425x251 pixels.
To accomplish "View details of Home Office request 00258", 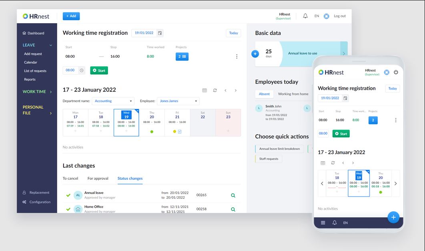I will [233, 209].
